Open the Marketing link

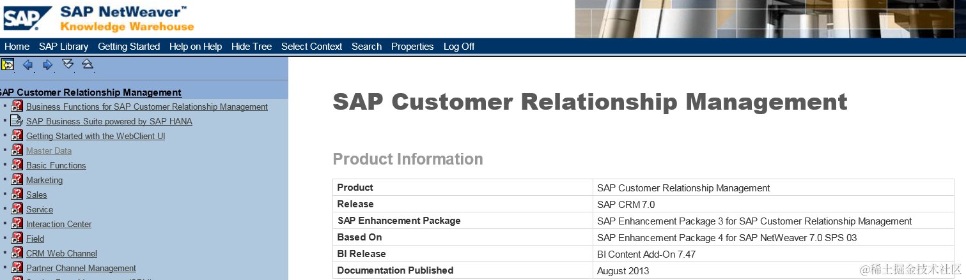point(44,180)
